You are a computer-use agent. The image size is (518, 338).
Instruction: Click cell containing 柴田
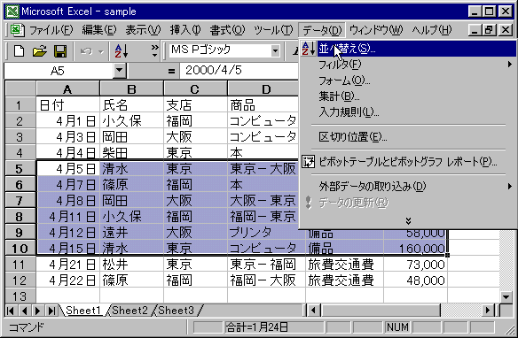coord(131,153)
